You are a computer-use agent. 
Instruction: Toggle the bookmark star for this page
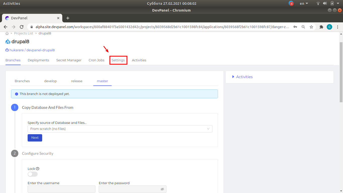311,27
